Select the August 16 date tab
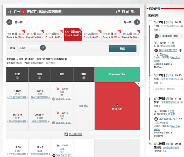This screenshot has width=184, height=157. pyautogui.click(x=15, y=35)
